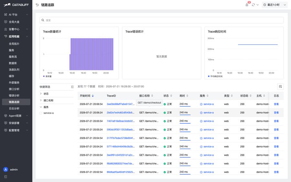Click the Agent观测 cube icon

pos(5,116)
